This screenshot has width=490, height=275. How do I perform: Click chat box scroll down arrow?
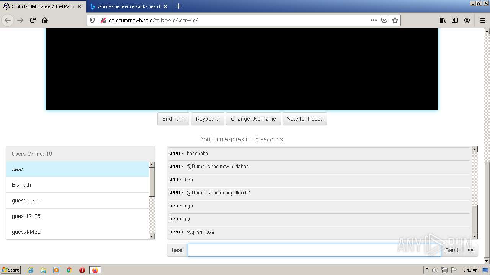pos(475,236)
